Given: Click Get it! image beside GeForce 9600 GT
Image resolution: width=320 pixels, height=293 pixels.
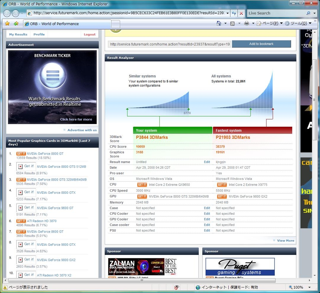Looking at the screenshot, I should [x=26, y=208].
